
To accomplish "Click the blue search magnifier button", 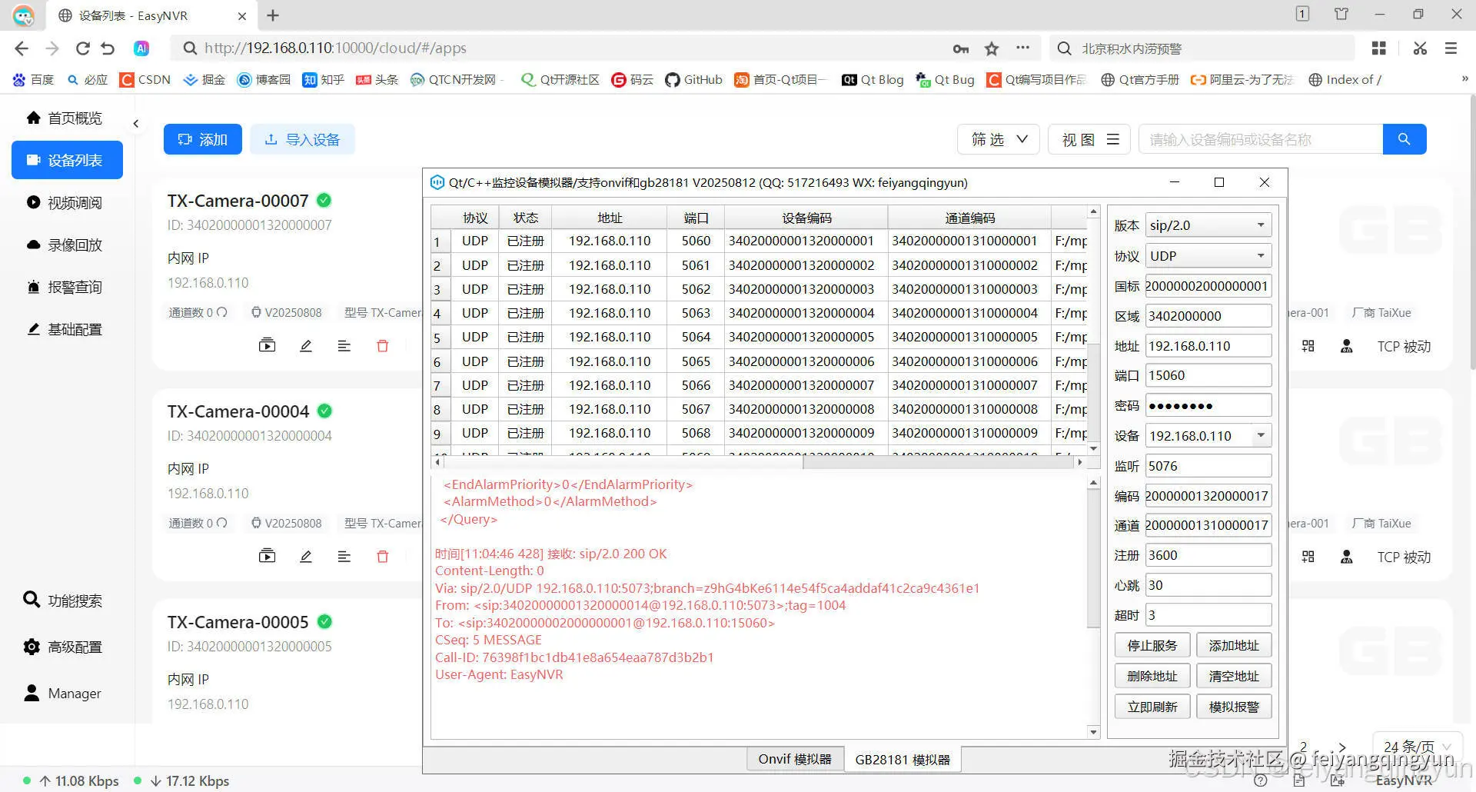I will (x=1404, y=139).
